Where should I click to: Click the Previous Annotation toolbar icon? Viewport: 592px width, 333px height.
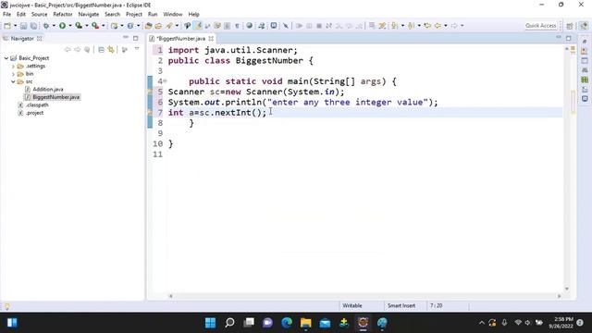[411, 26]
